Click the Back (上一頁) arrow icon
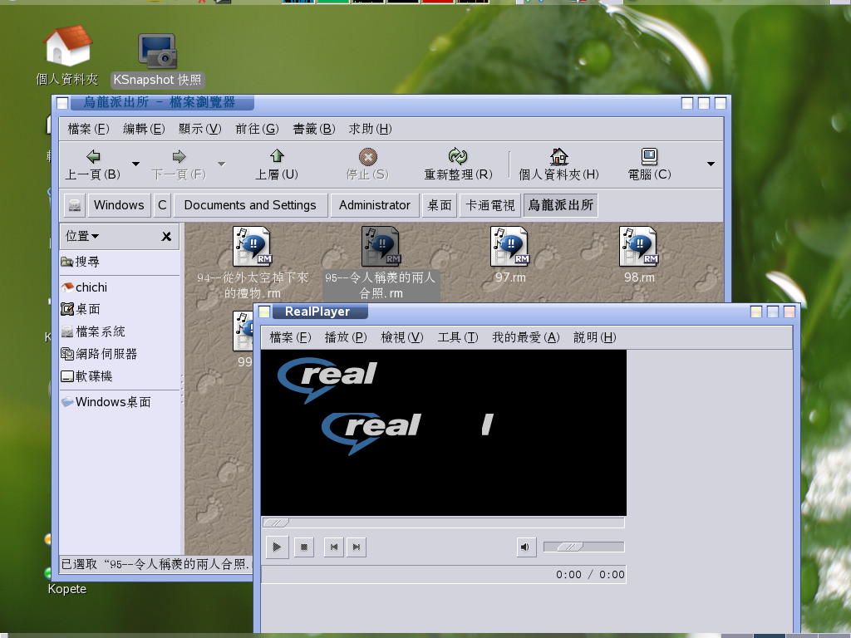851x638 pixels. pyautogui.click(x=93, y=157)
